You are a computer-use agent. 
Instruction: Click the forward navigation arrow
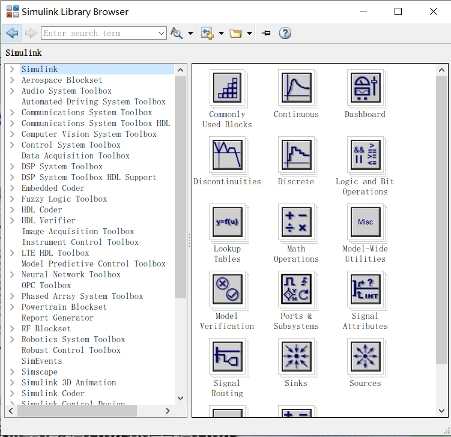[31, 33]
